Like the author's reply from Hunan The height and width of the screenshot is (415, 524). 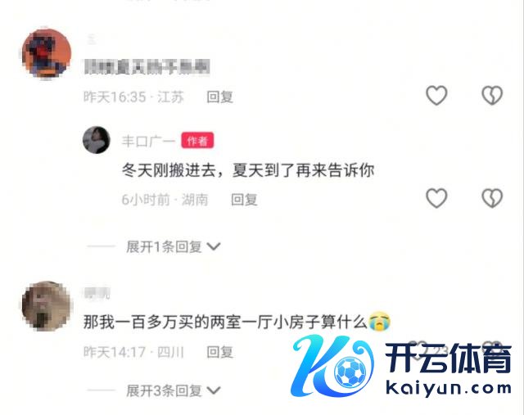[x=436, y=198]
